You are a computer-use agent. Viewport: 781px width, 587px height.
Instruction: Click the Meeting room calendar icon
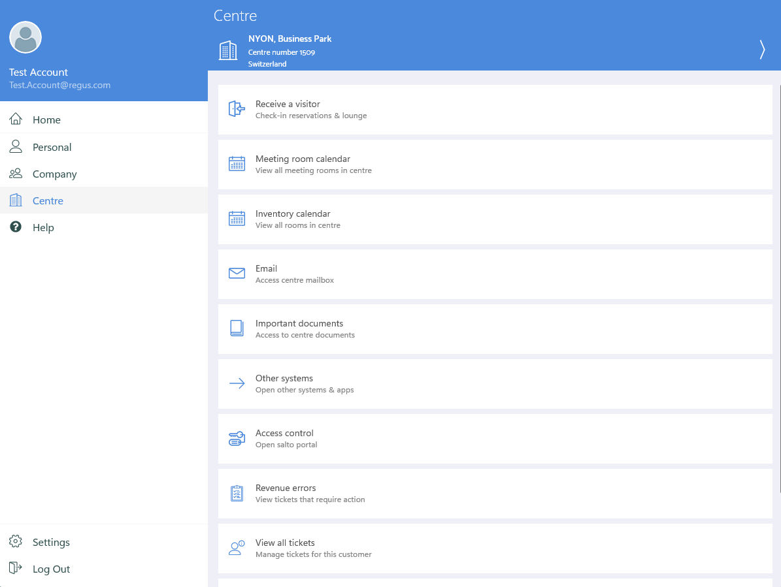(x=237, y=163)
